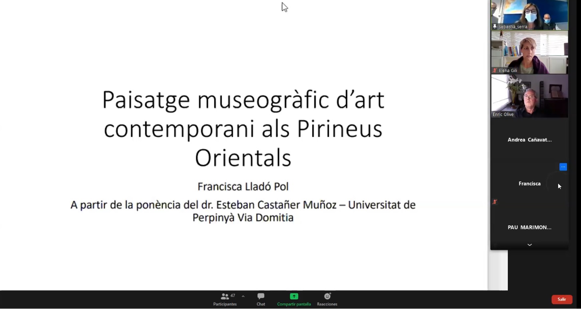Select the PAU MARIMON... participant tile
This screenshot has width=581, height=309.
coord(529,227)
